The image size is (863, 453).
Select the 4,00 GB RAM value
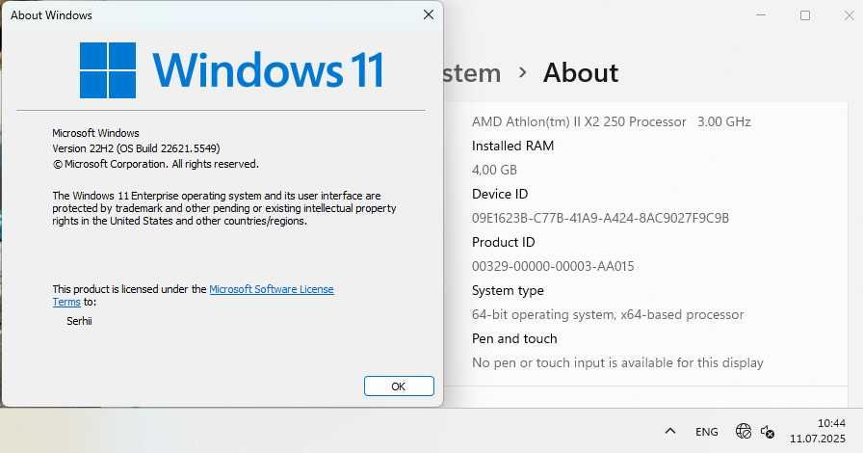pyautogui.click(x=494, y=170)
